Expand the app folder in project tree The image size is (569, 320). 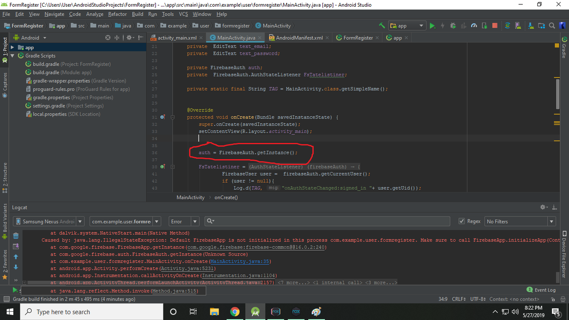point(13,48)
